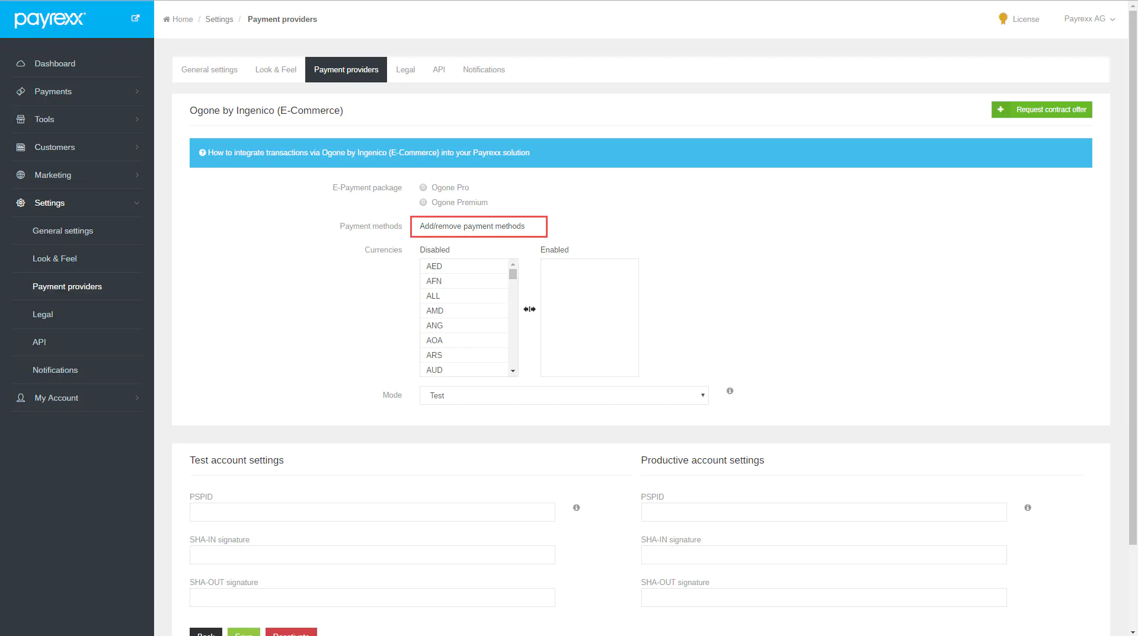Open the Mode dropdown showing Test
Screen dimensions: 1138x636
[564, 395]
